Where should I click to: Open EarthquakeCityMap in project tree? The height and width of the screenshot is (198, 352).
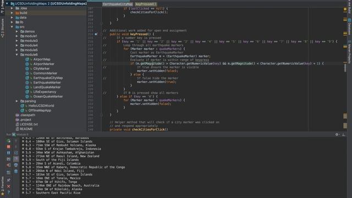click(48, 78)
